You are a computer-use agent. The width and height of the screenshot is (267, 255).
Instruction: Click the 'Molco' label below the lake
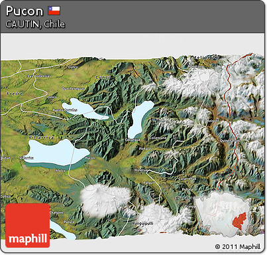tap(60, 171)
